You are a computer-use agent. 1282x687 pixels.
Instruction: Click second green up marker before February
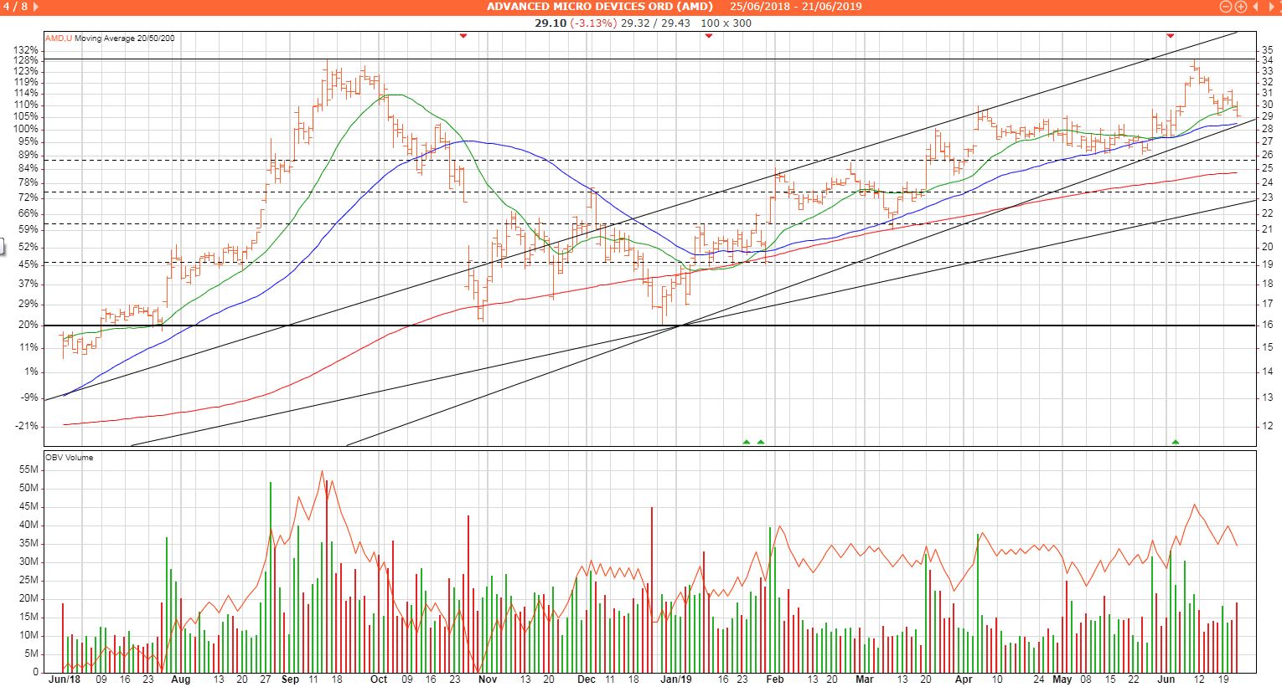coord(761,442)
